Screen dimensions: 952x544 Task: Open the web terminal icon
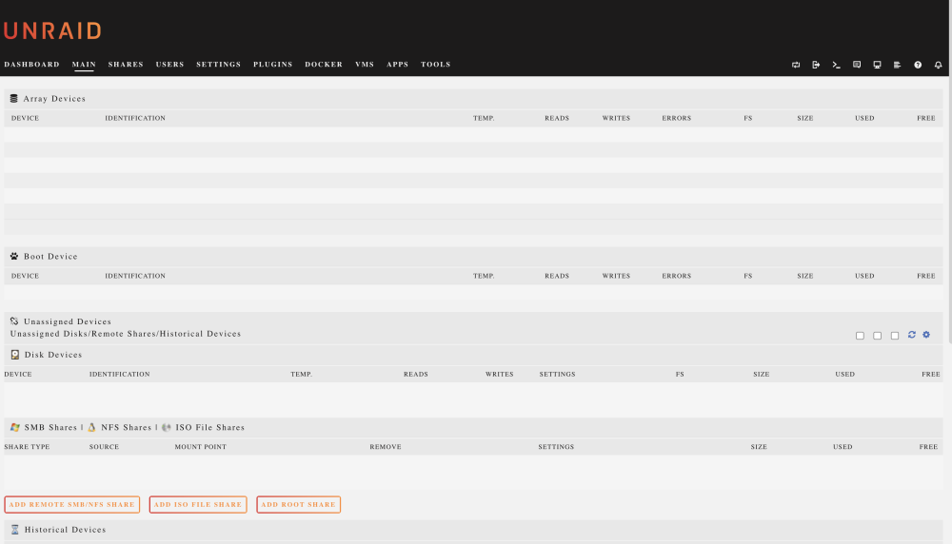point(836,65)
